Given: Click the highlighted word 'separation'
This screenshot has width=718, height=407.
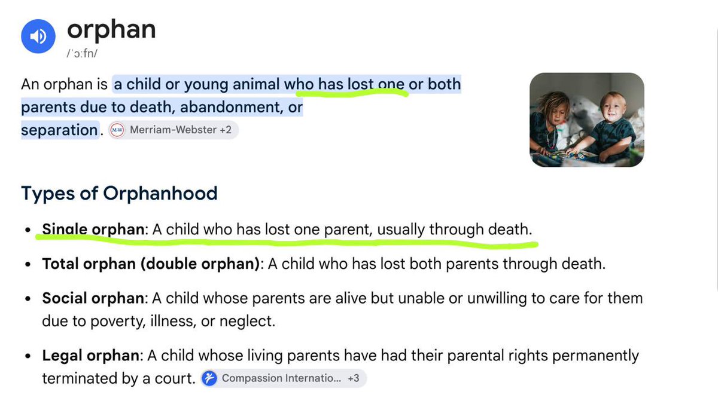Looking at the screenshot, I should pos(59,130).
